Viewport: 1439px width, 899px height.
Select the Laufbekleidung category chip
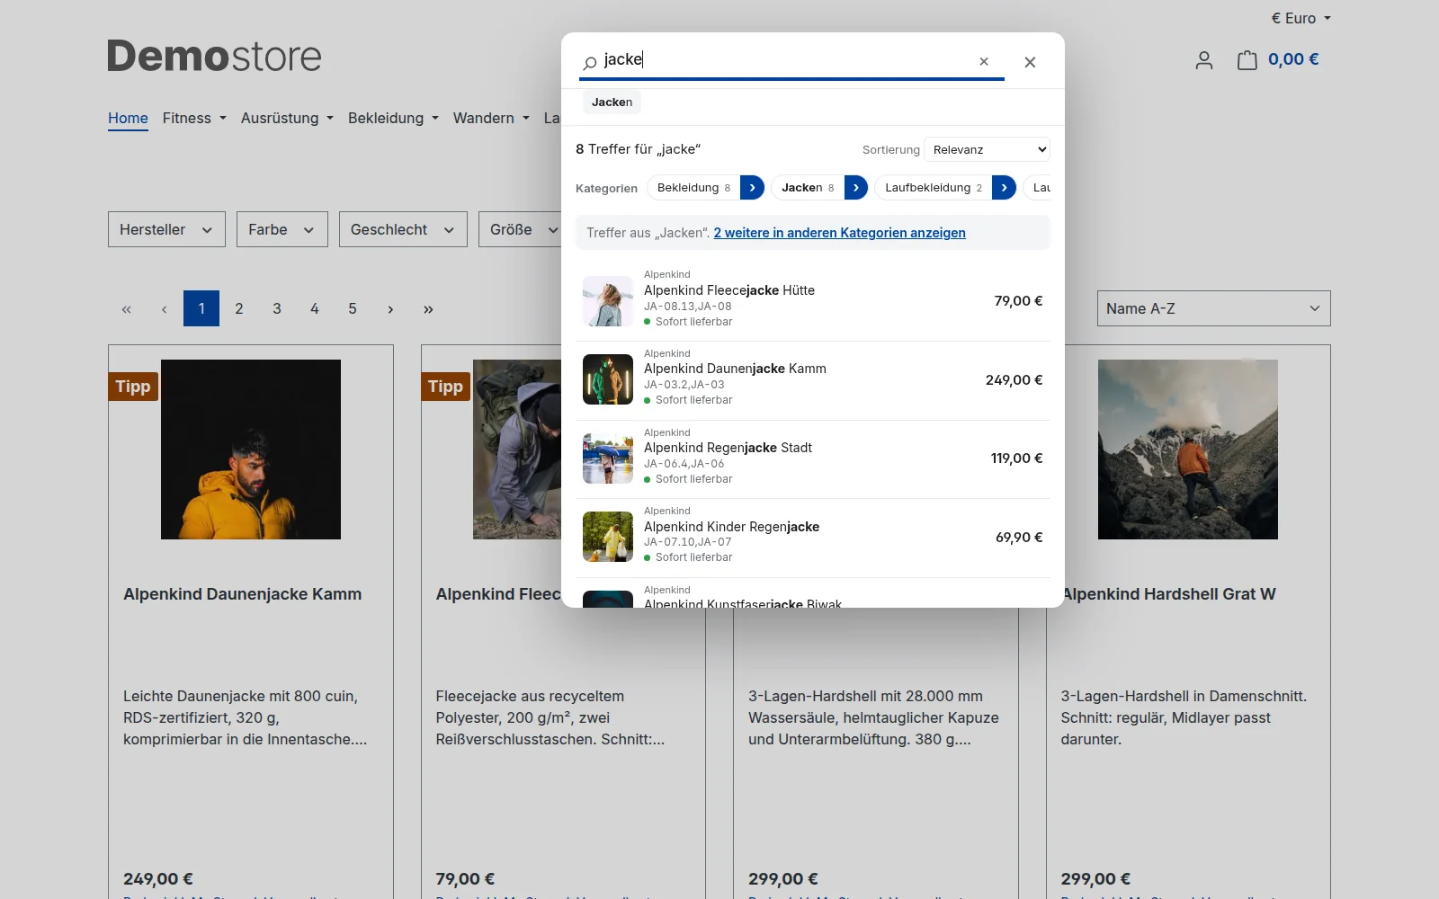pyautogui.click(x=934, y=187)
